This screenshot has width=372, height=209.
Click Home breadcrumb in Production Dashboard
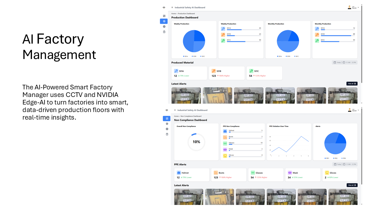click(174, 14)
